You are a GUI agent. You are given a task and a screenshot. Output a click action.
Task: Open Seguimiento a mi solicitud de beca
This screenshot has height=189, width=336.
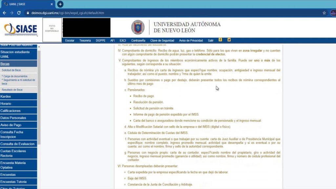click(18, 82)
